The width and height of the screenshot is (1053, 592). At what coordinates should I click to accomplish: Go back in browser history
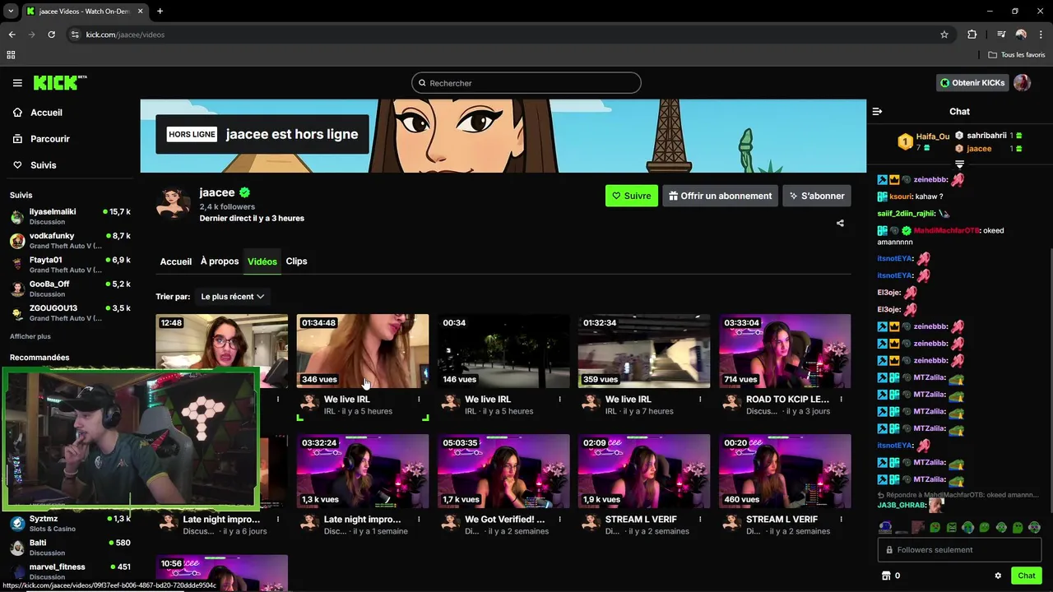pos(12,35)
